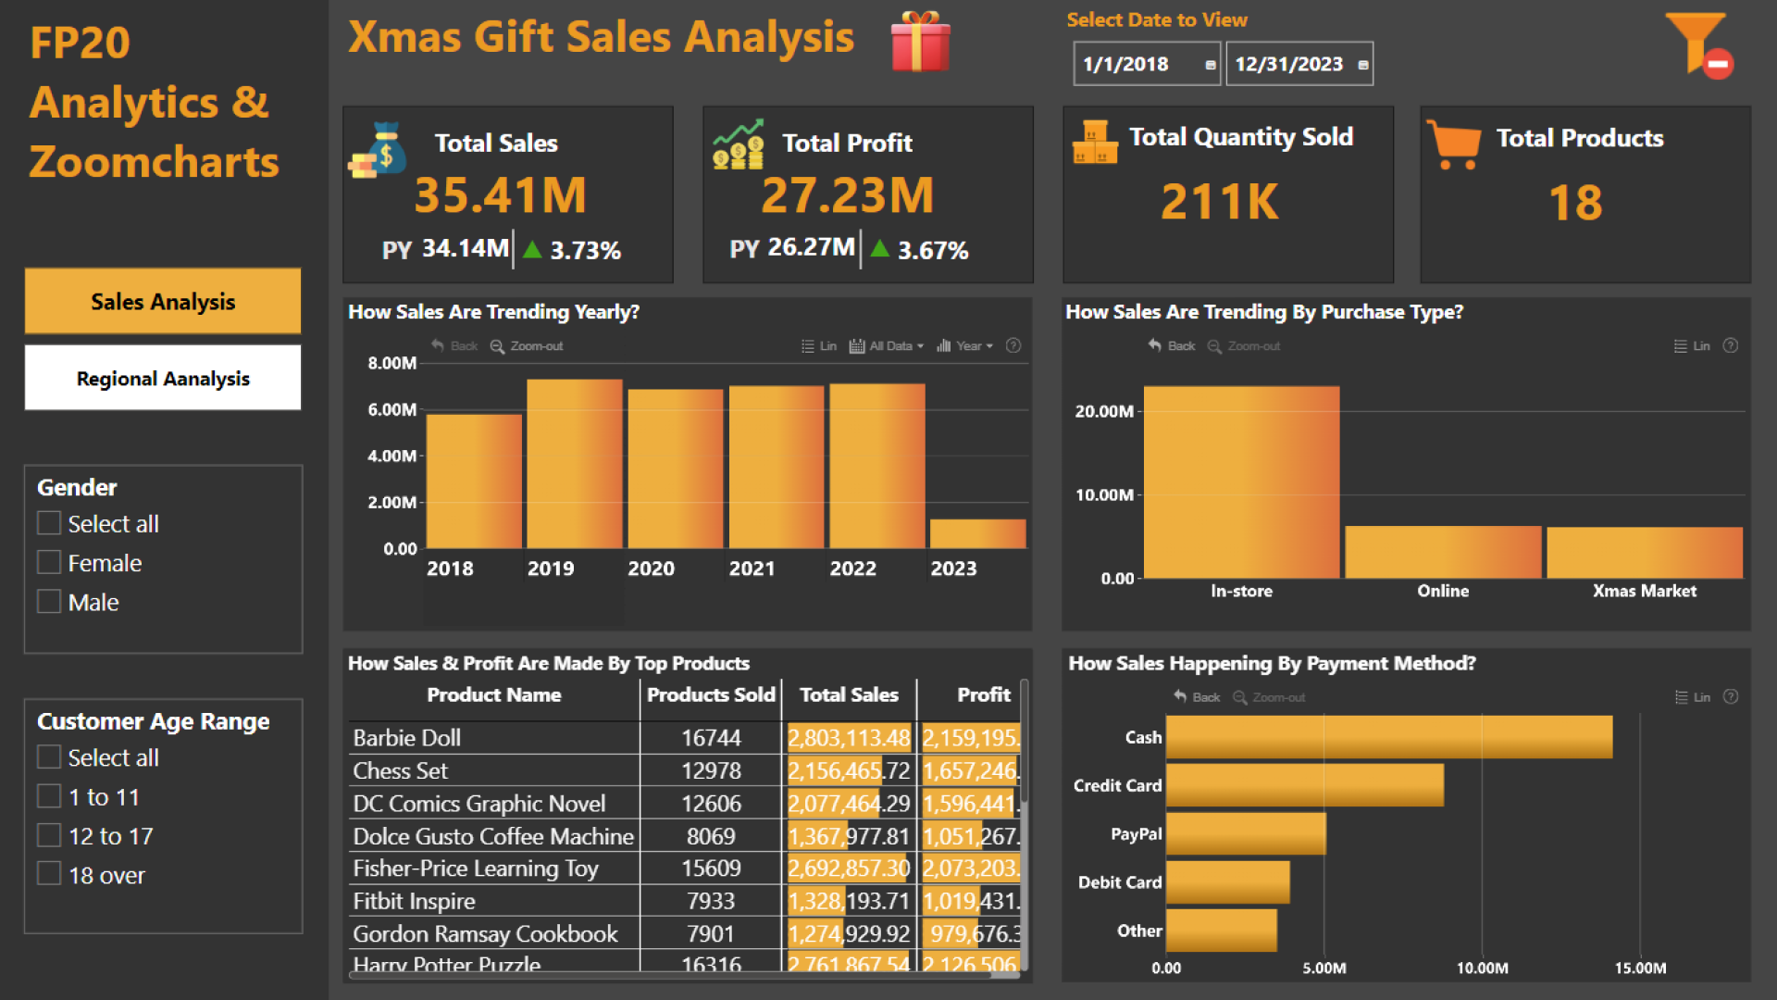1777x1000 pixels.
Task: Open help icon in payment method chart
Action: 1732,696
